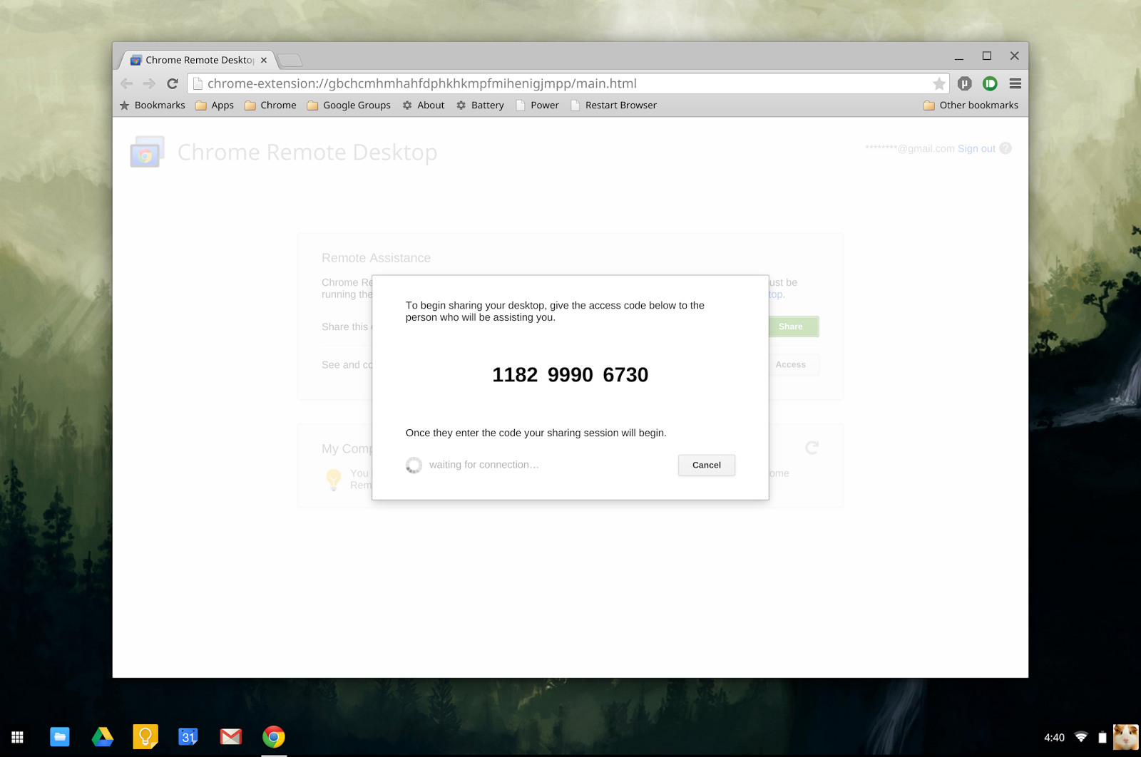Refresh the My Computers list
This screenshot has width=1141, height=757.
tap(812, 448)
